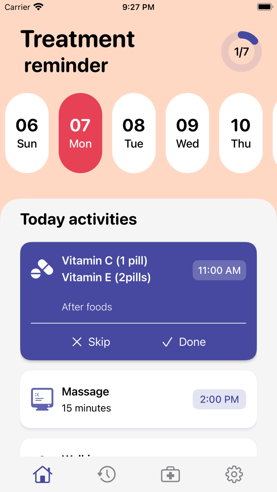Screen dimensions: 277x492
Task: Click the 1/7 progress ring
Action: (241, 51)
